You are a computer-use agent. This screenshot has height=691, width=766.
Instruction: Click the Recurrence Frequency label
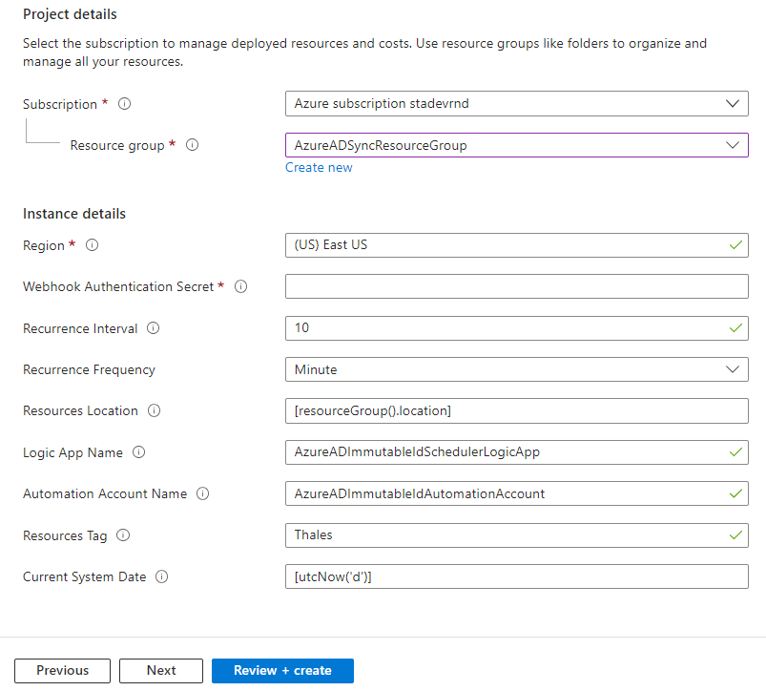coord(89,370)
